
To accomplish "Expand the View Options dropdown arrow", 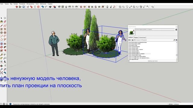I will click(131, 40).
